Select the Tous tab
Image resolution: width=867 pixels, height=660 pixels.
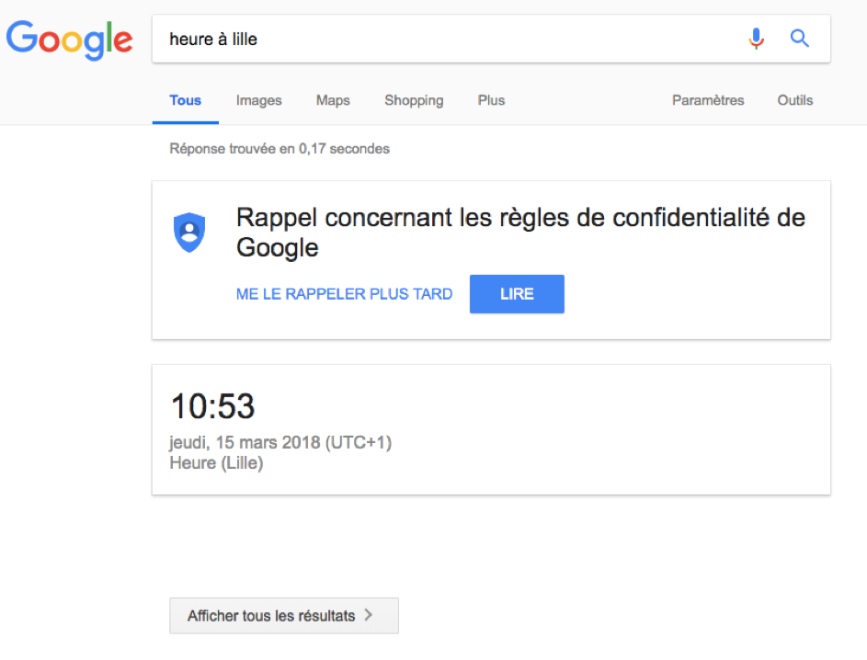click(x=185, y=100)
